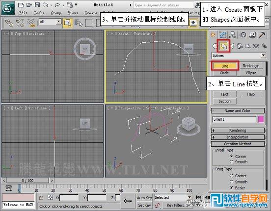Viewport: 271px width, 211px height.
Task: Open the Splines category dropdown
Action: pyautogui.click(x=239, y=55)
